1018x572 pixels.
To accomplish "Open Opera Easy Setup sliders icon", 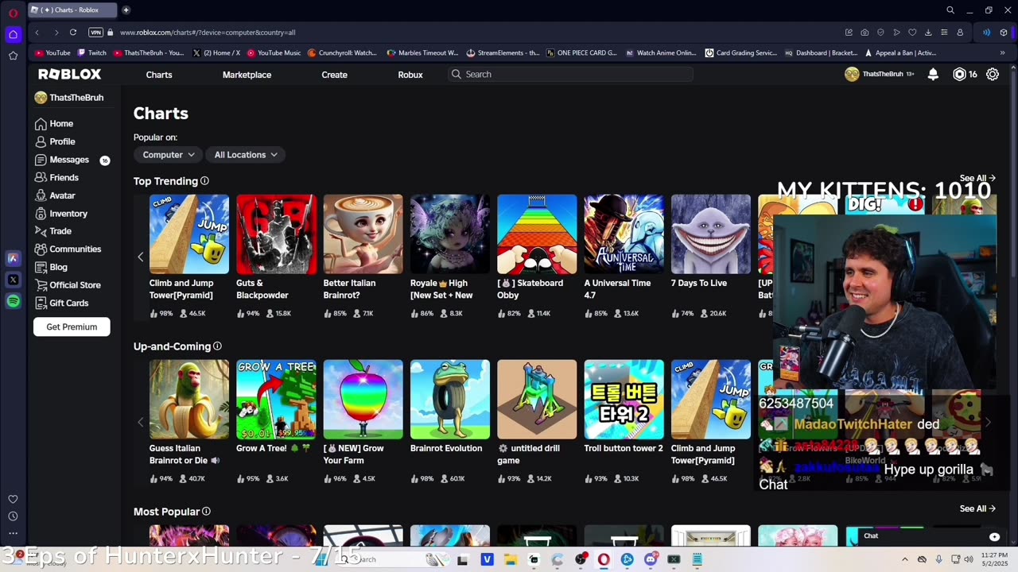I will (944, 33).
